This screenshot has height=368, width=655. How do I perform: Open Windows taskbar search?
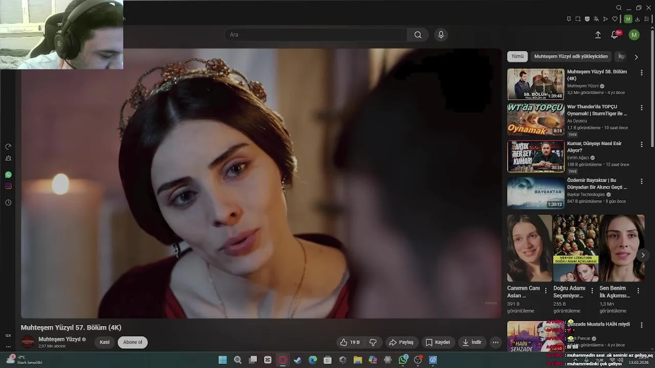point(237,360)
